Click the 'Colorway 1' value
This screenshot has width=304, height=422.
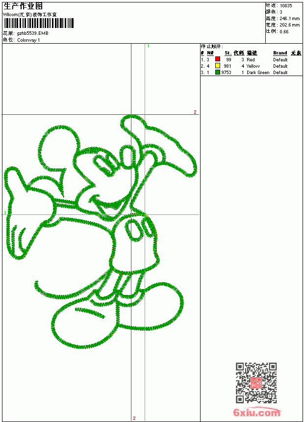click(28, 40)
